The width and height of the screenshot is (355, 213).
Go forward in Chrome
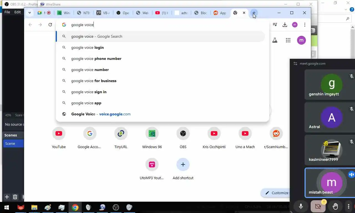pyautogui.click(x=40, y=25)
